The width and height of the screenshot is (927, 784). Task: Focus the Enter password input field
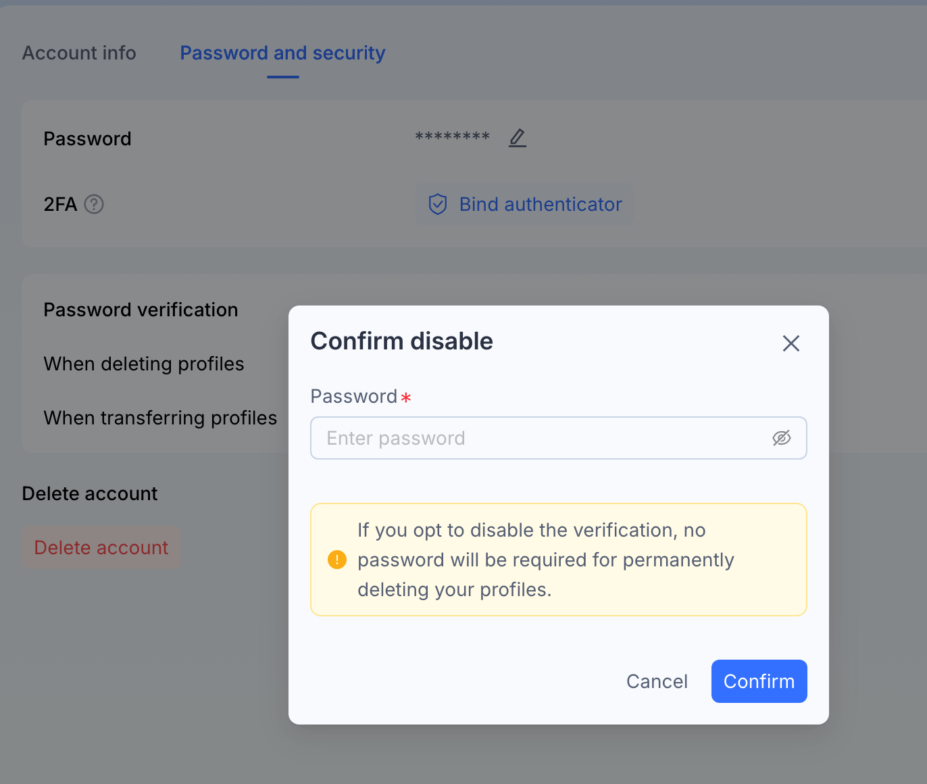[x=559, y=438]
